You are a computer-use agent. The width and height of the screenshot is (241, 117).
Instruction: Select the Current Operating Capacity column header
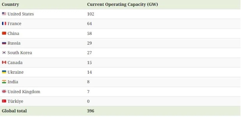123,4
